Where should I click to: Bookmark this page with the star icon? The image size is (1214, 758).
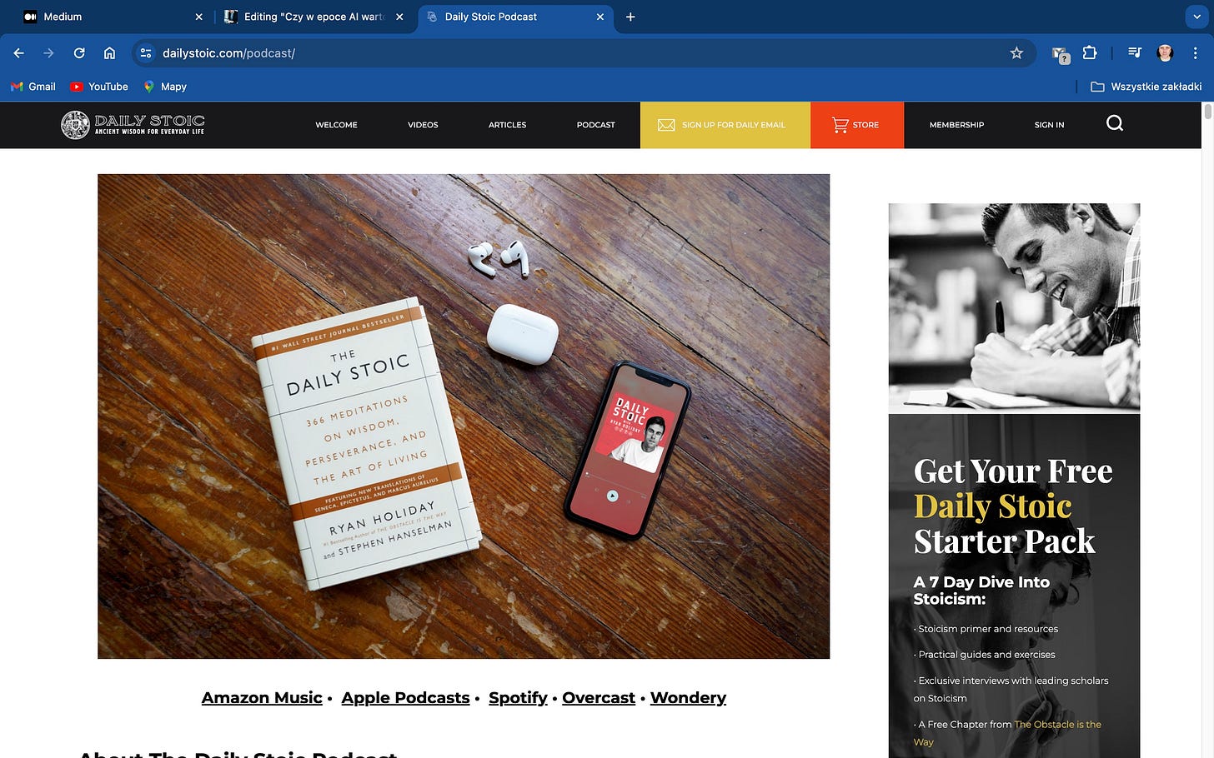point(1016,53)
